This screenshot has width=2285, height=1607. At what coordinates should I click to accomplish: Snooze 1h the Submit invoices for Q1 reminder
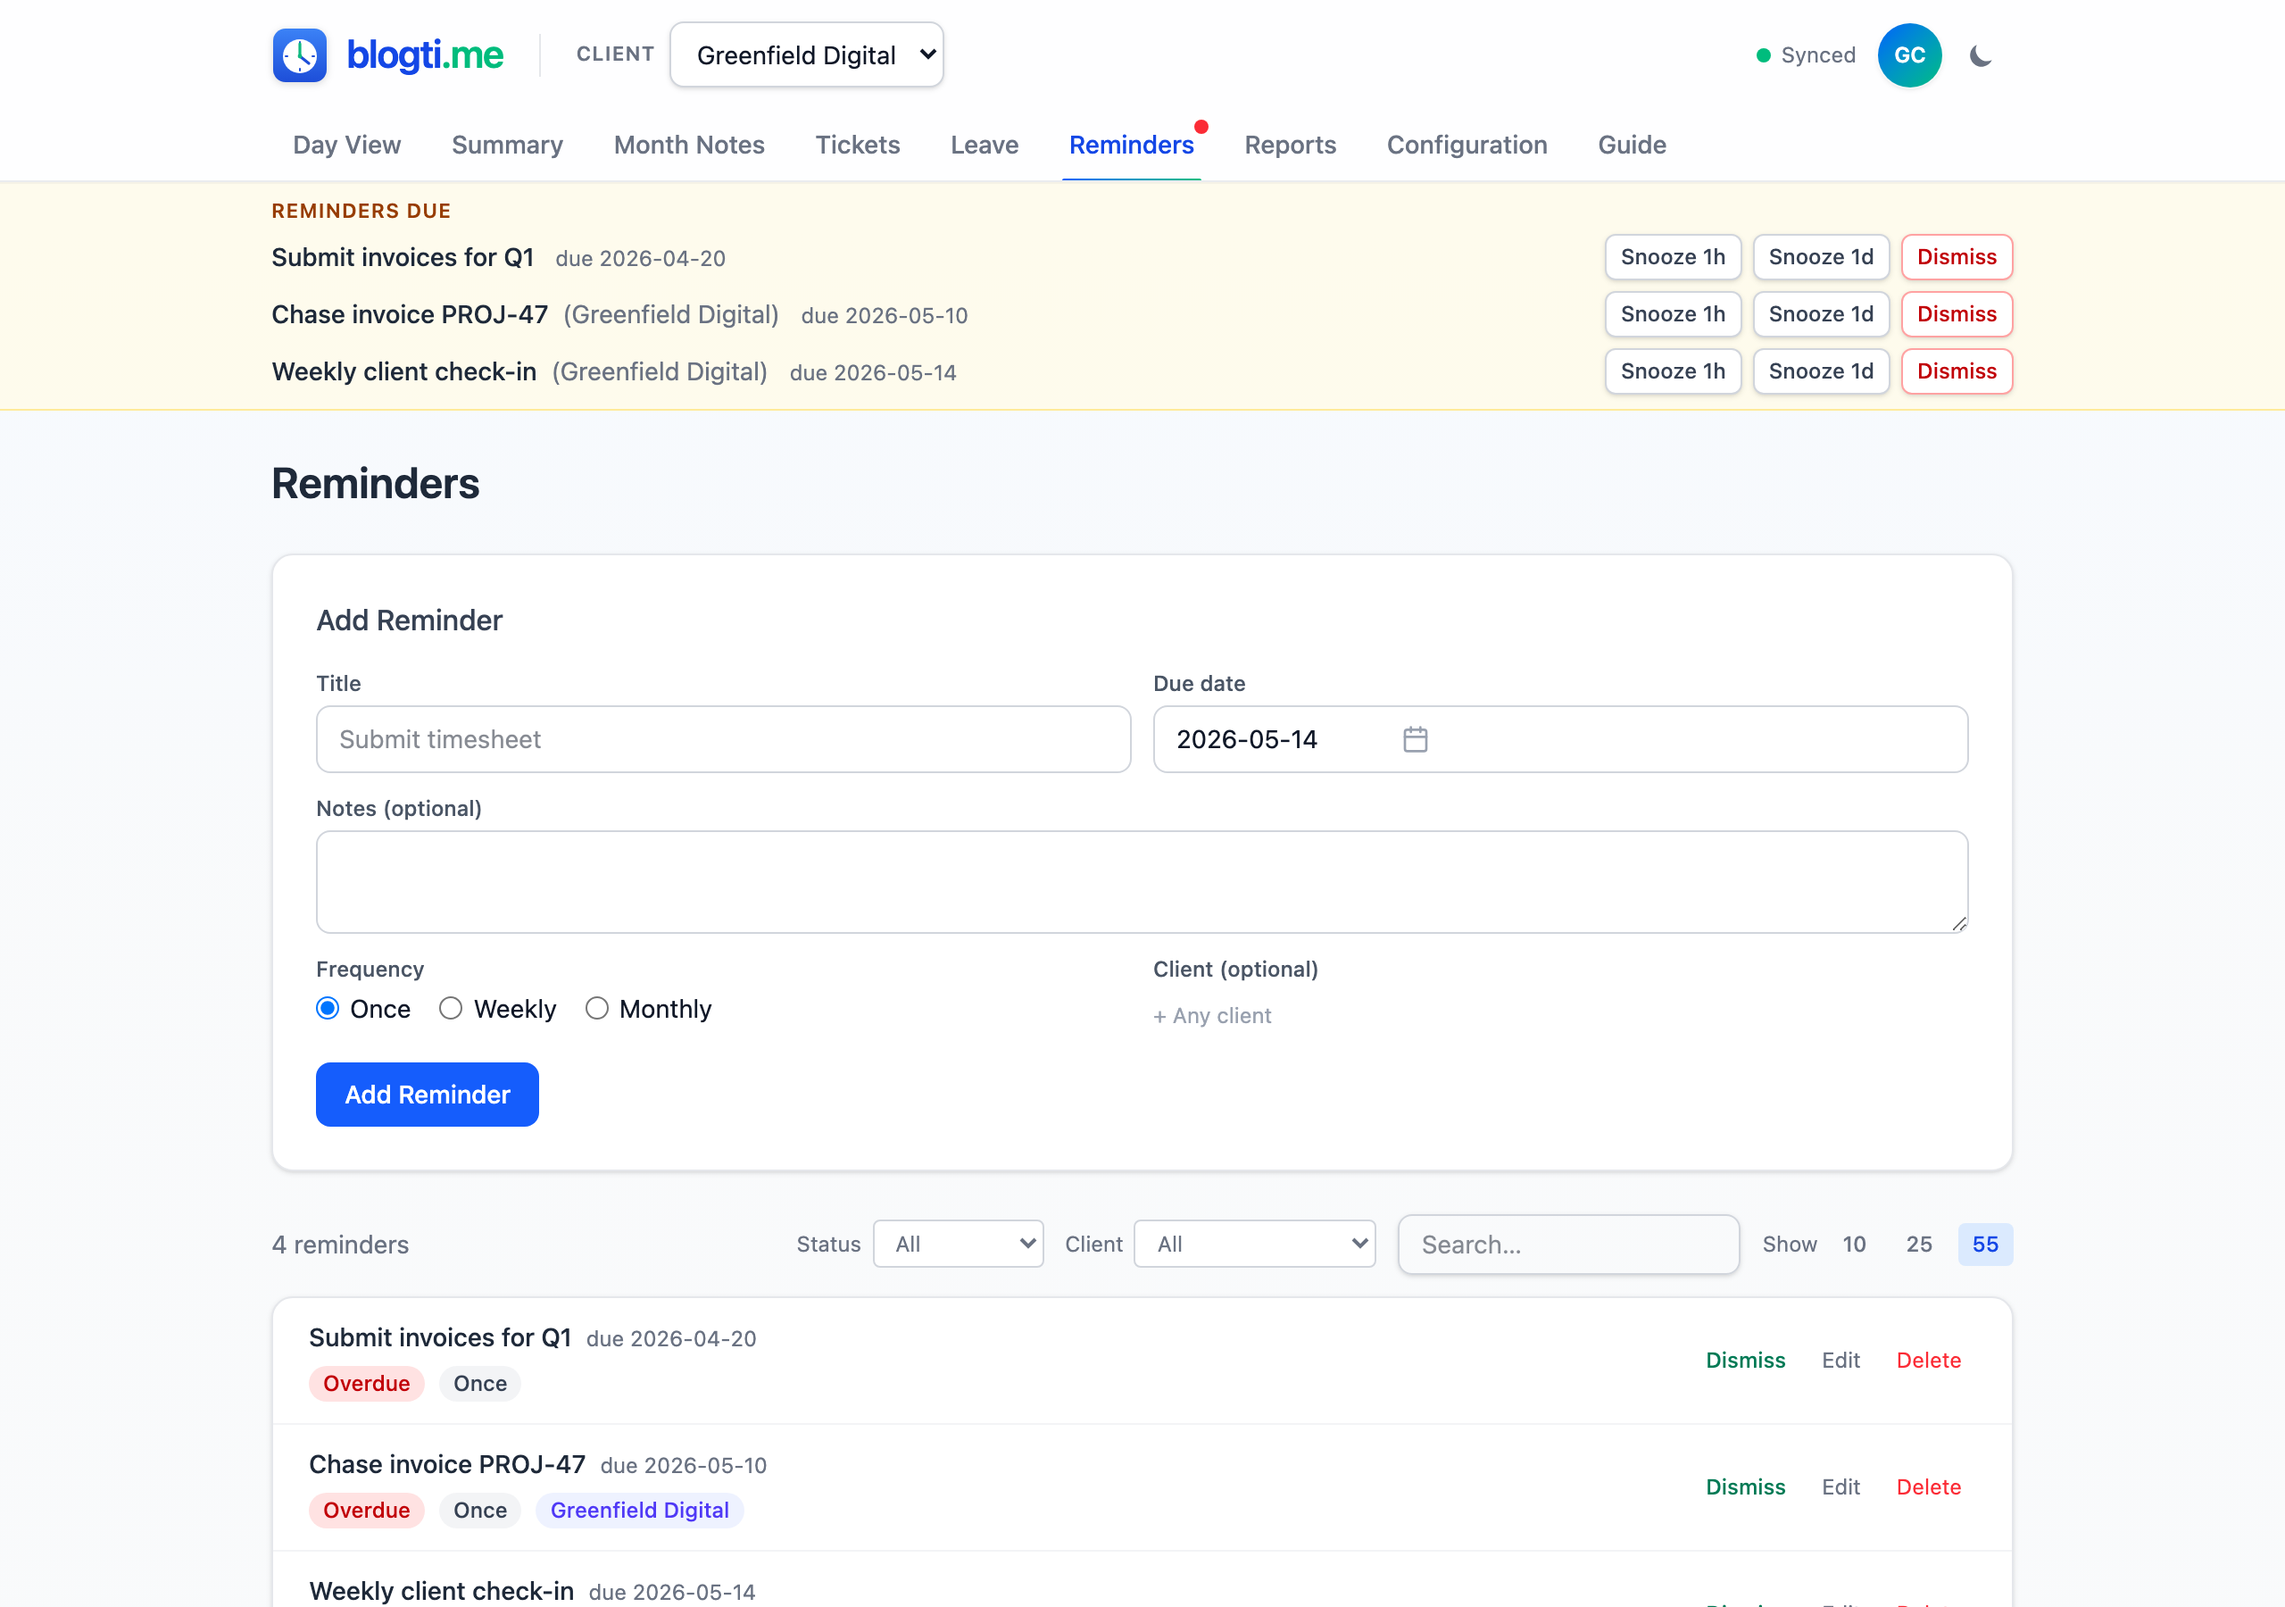click(x=1673, y=257)
